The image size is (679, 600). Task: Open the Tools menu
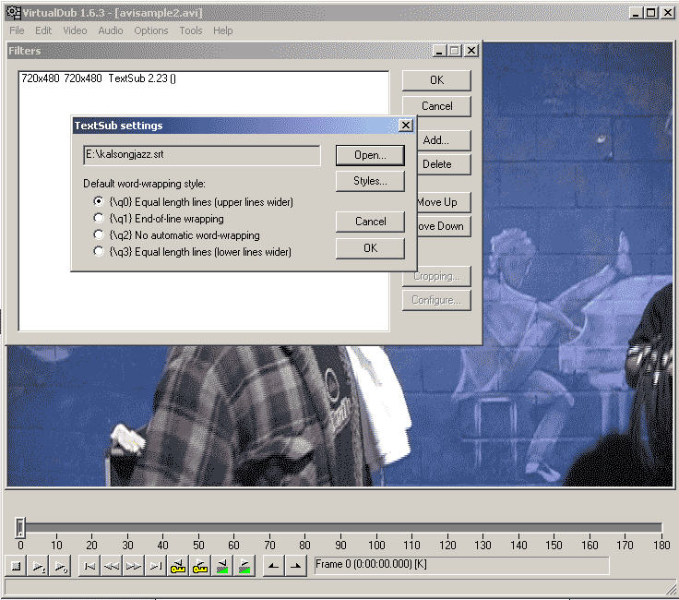[191, 30]
